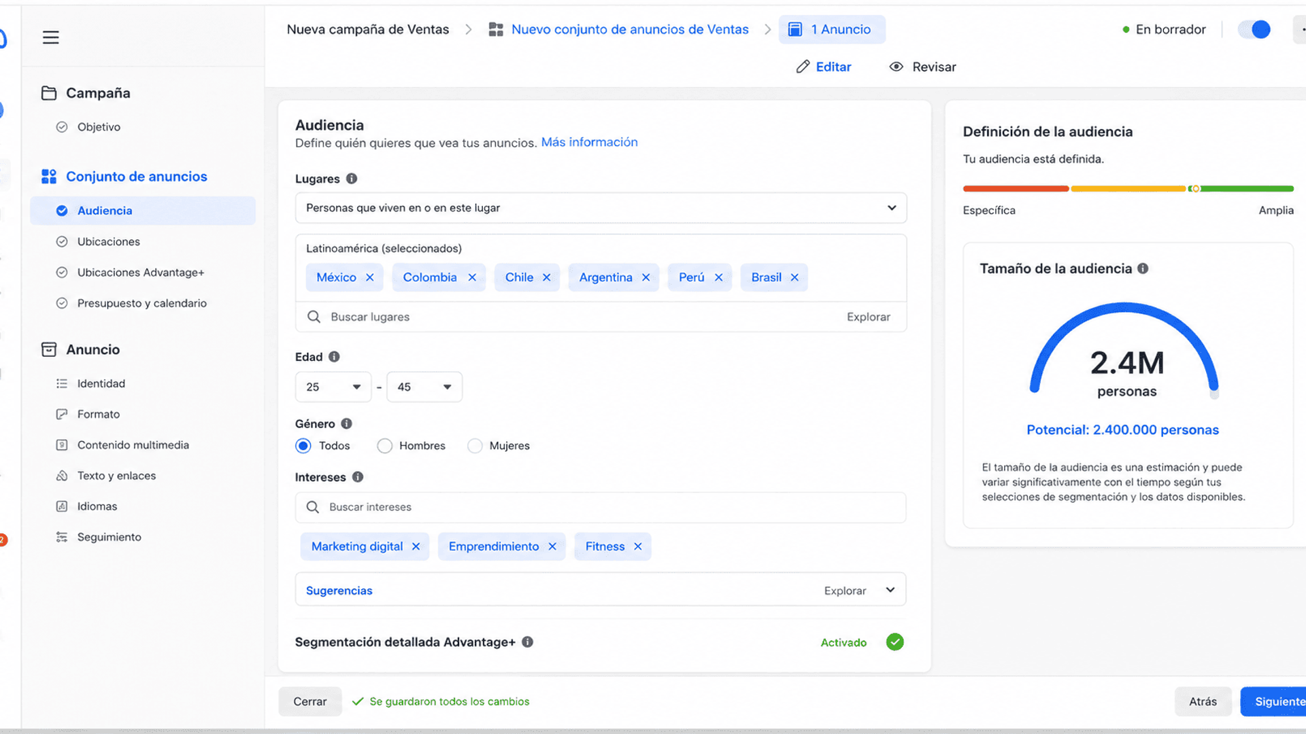Remove the Chile location tag
This screenshot has width=1306, height=734.
pos(546,277)
